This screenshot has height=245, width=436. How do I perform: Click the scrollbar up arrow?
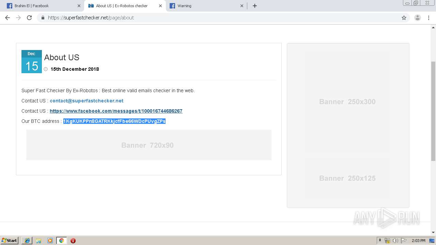point(433,28)
